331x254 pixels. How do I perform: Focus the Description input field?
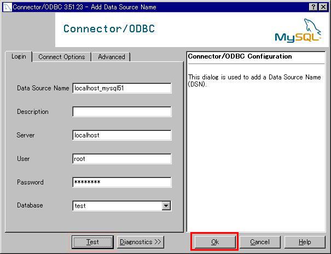tap(122, 112)
